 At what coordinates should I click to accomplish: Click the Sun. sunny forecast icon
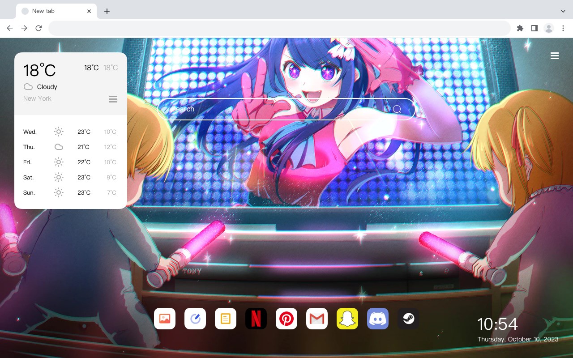[59, 192]
